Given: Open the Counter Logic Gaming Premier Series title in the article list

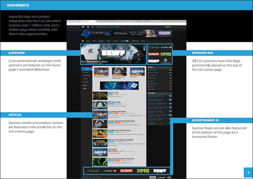Looking at the screenshot, I should tap(121, 121).
